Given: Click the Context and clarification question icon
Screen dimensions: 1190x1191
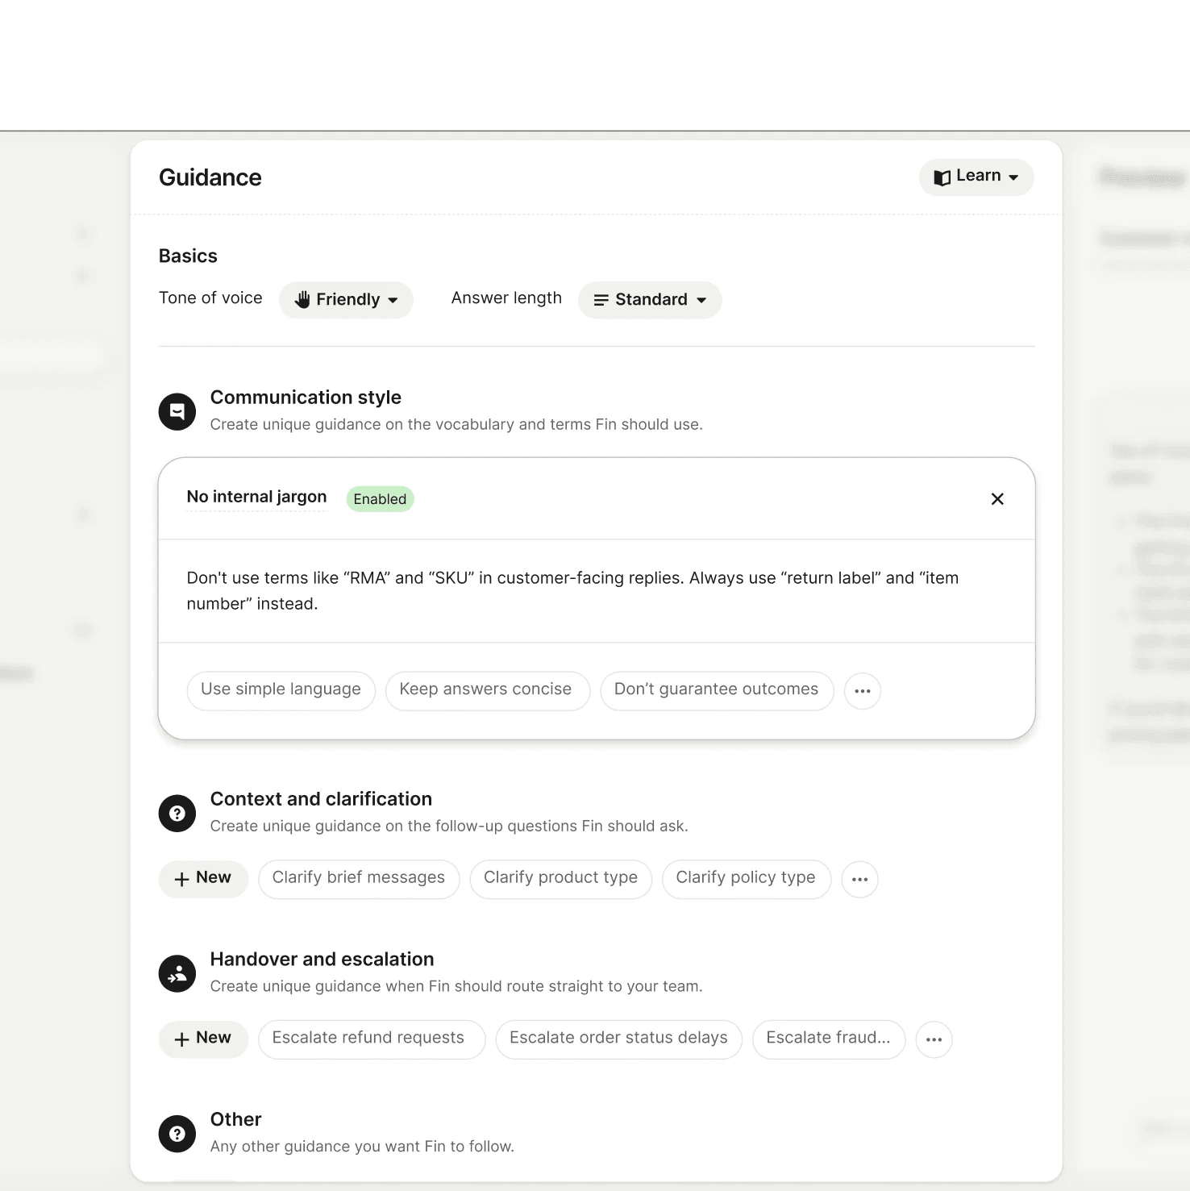Looking at the screenshot, I should 177,814.
